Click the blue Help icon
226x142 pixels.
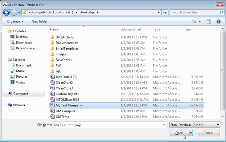(x=218, y=21)
